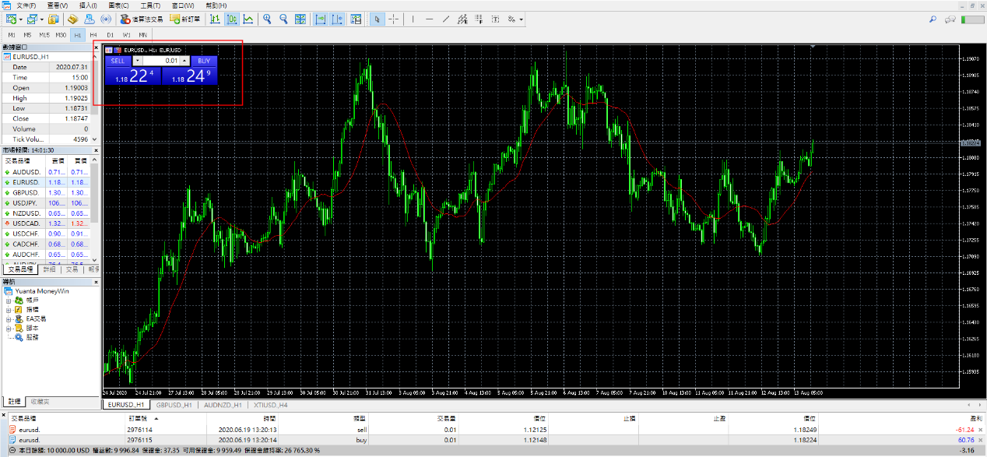Viewport: 987px width, 457px height.
Task: Select the equidistant channel tool
Action: click(x=462, y=19)
